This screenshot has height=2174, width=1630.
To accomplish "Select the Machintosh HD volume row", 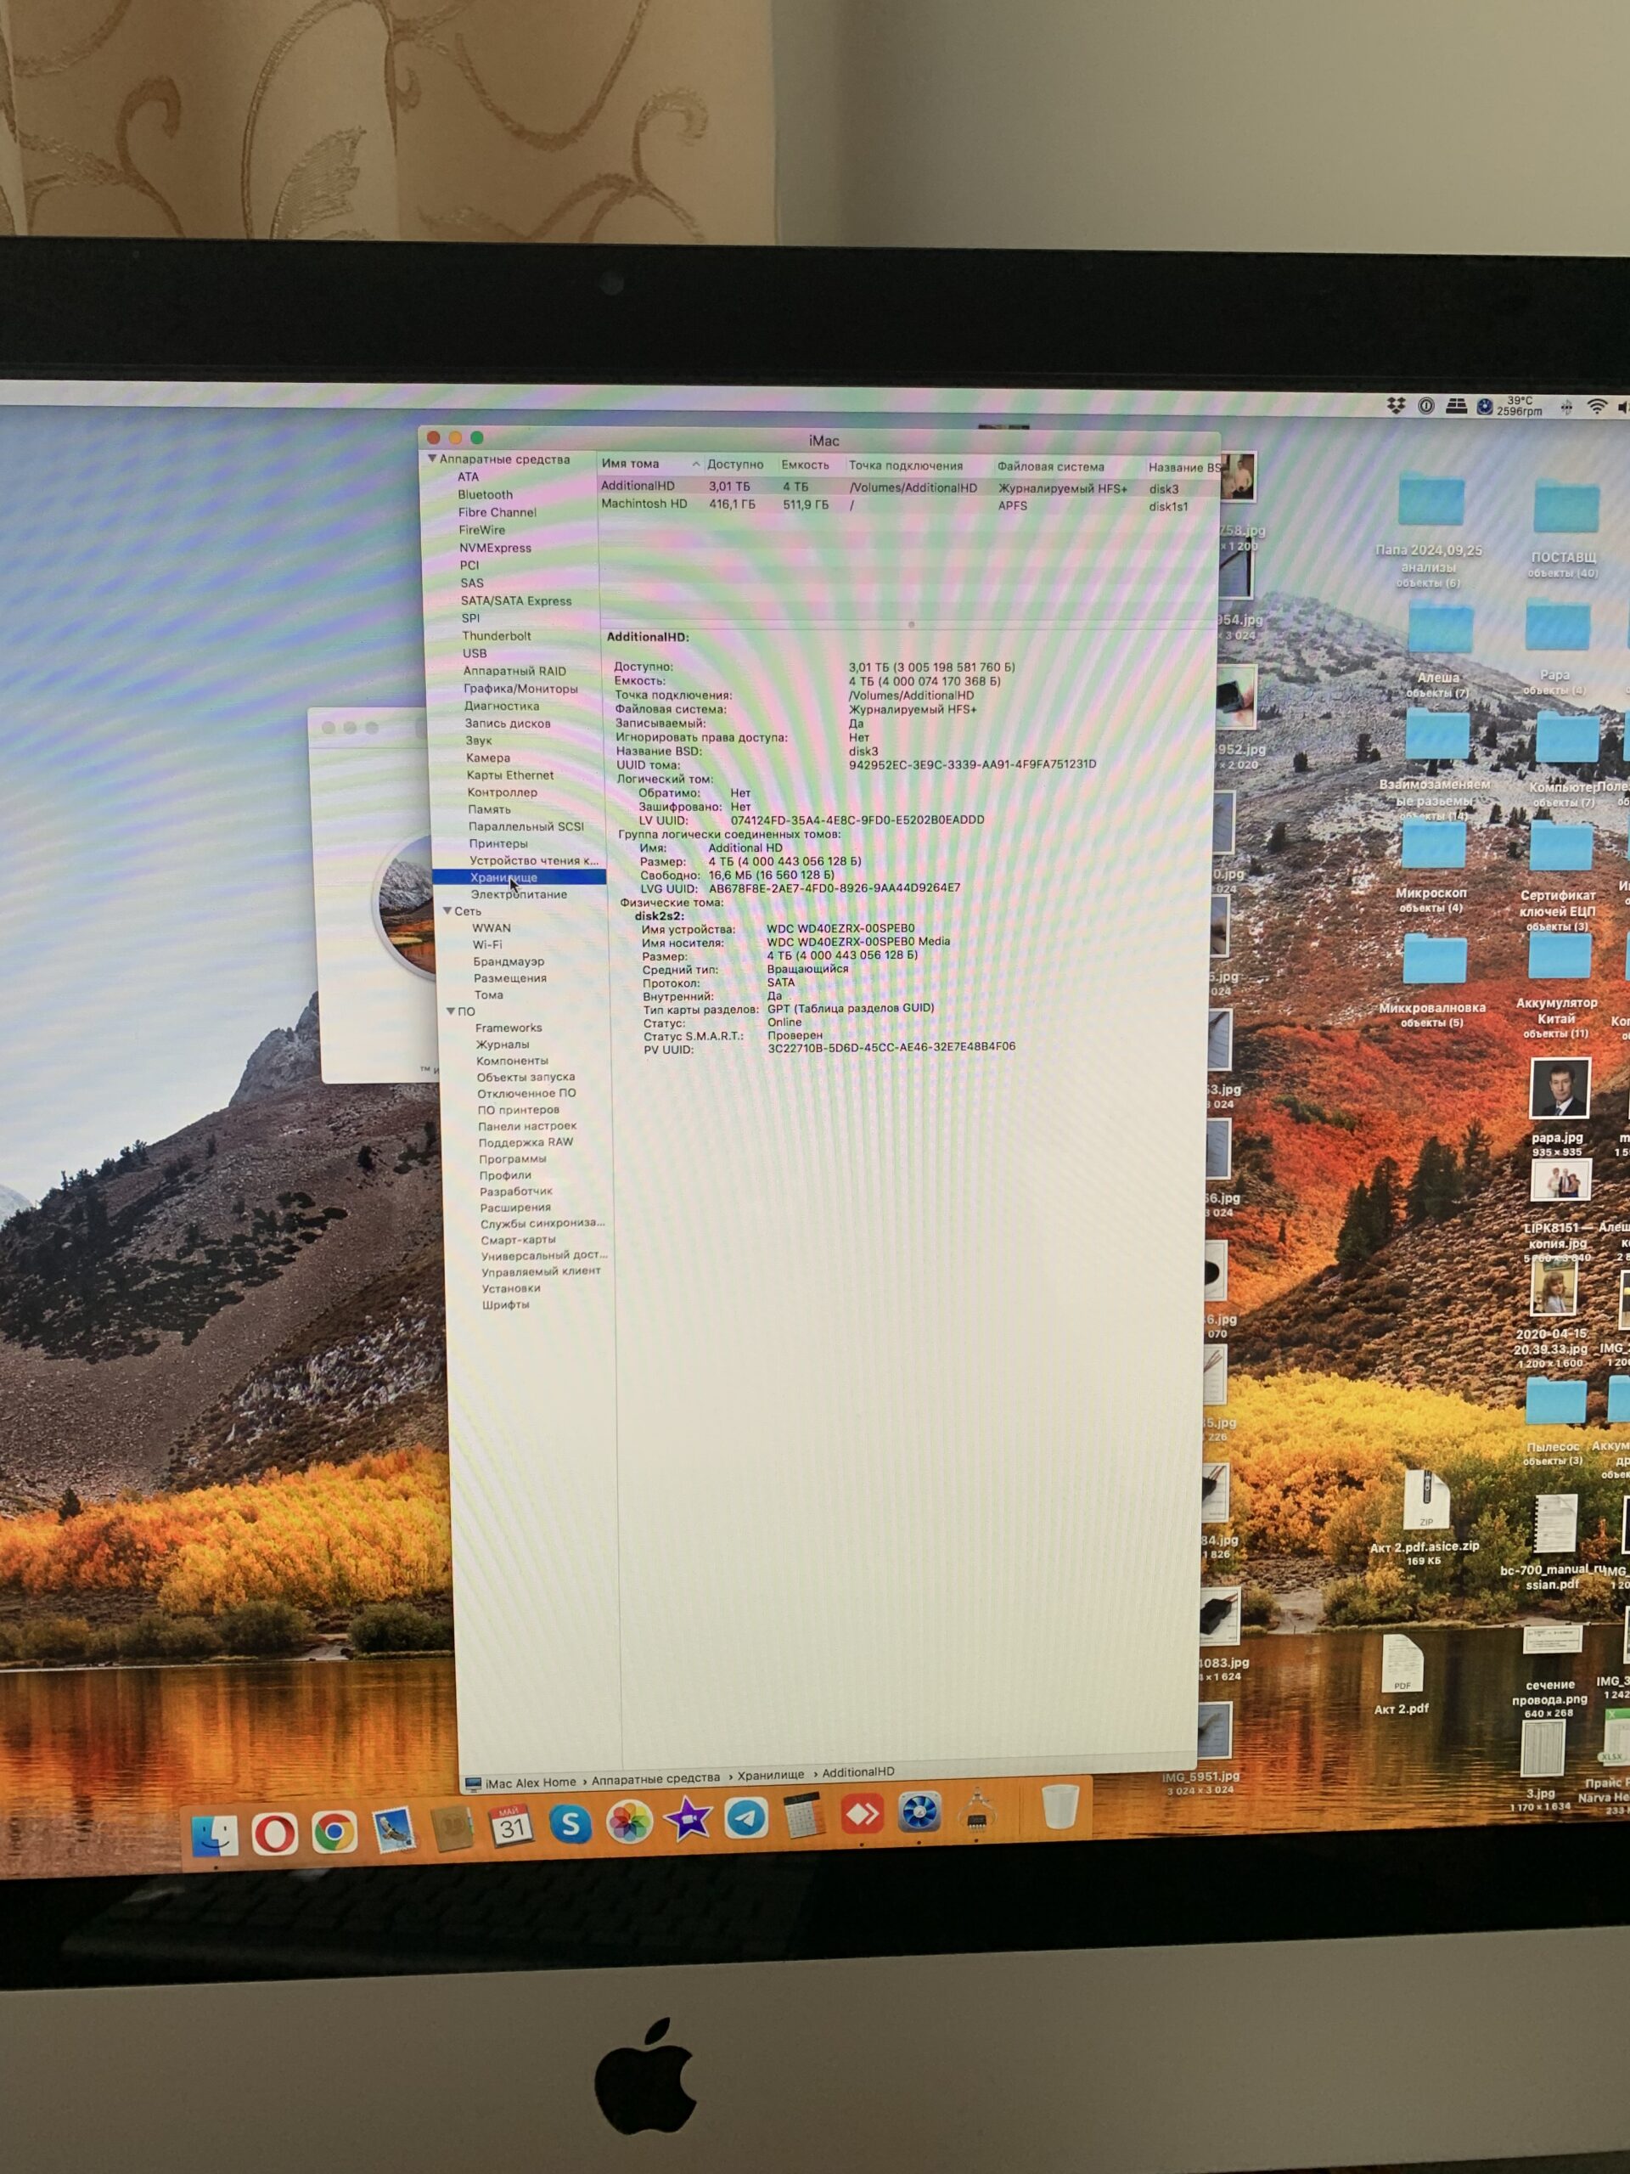I will pyautogui.click(x=909, y=505).
